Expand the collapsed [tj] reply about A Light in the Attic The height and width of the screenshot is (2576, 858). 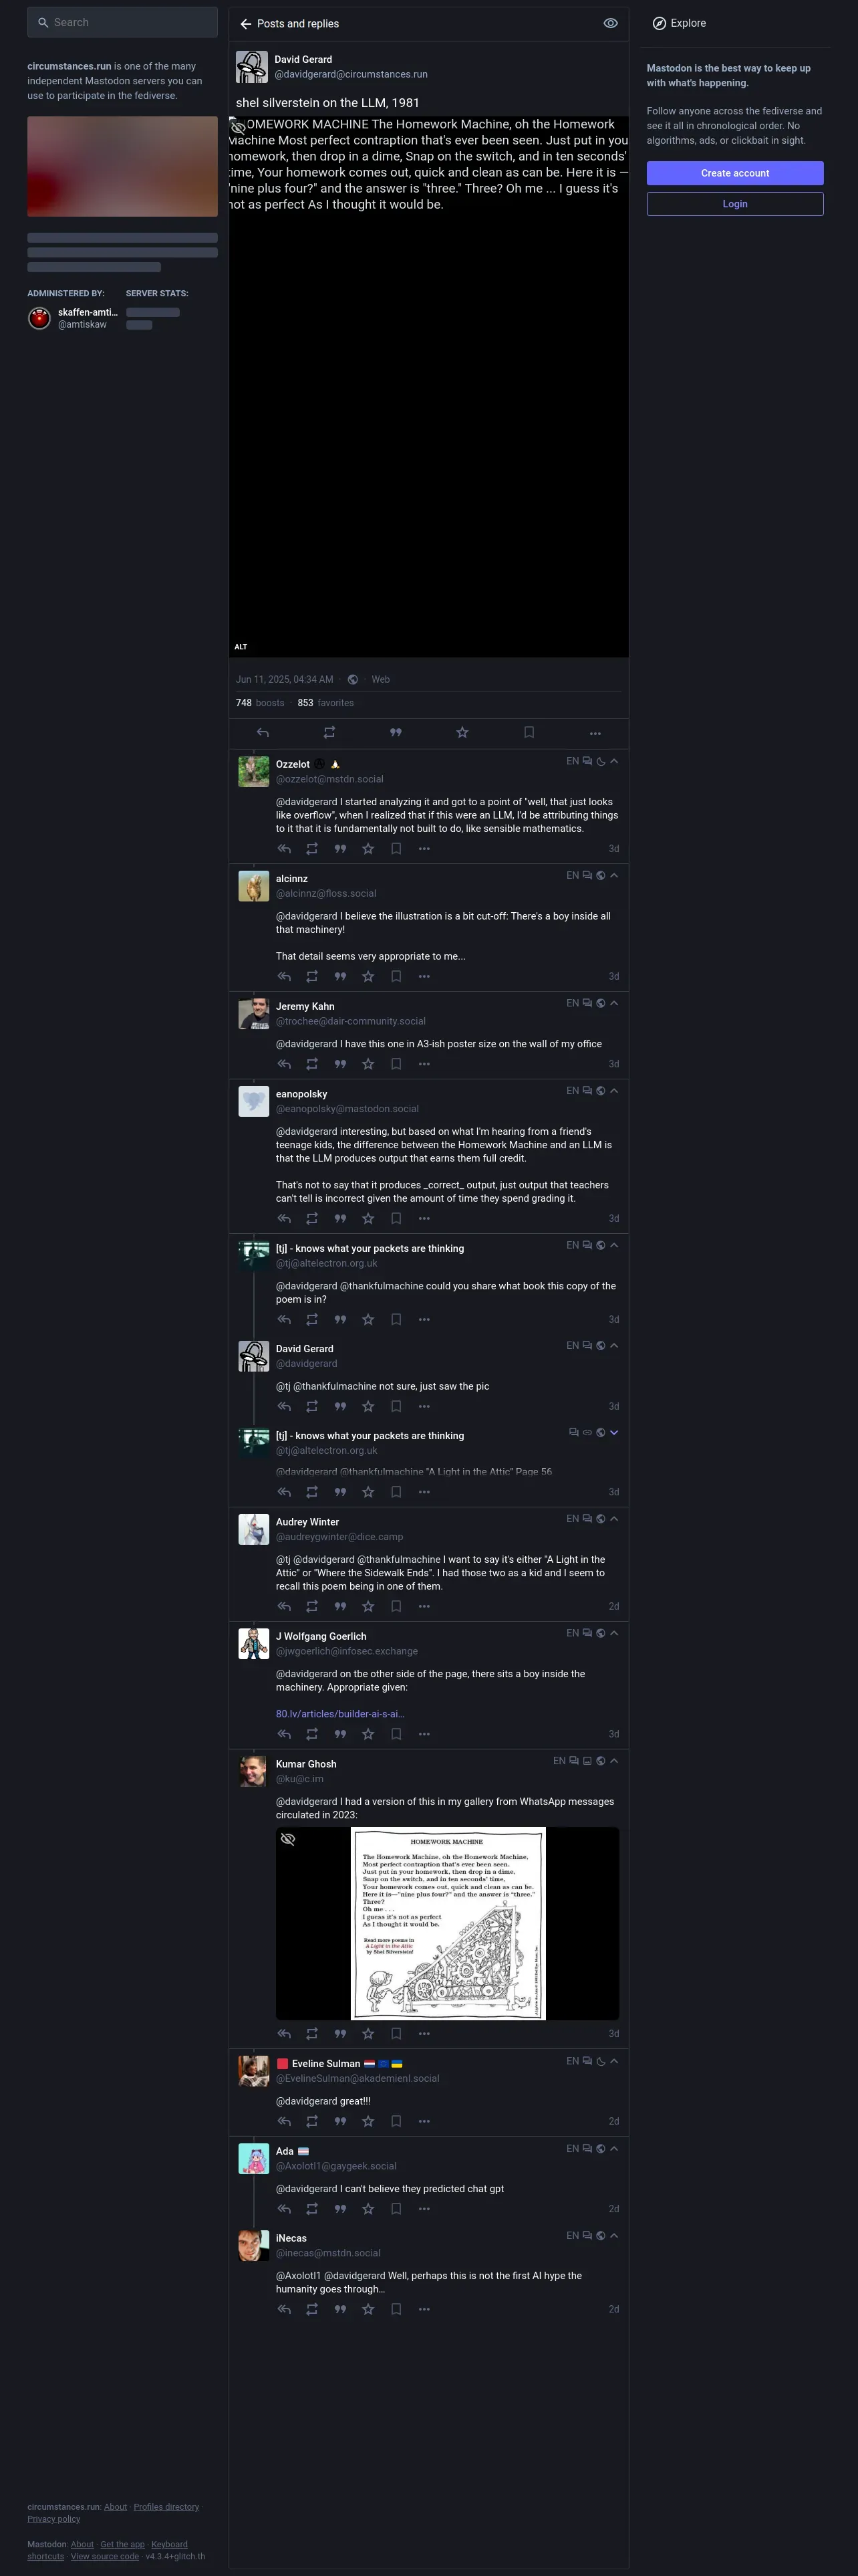pyautogui.click(x=614, y=1433)
